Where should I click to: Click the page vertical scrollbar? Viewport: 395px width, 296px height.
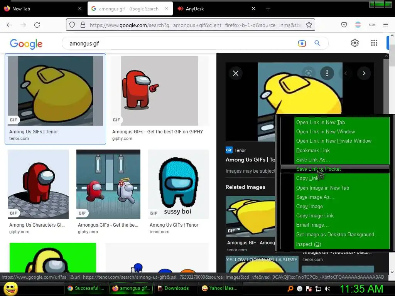[x=392, y=153]
